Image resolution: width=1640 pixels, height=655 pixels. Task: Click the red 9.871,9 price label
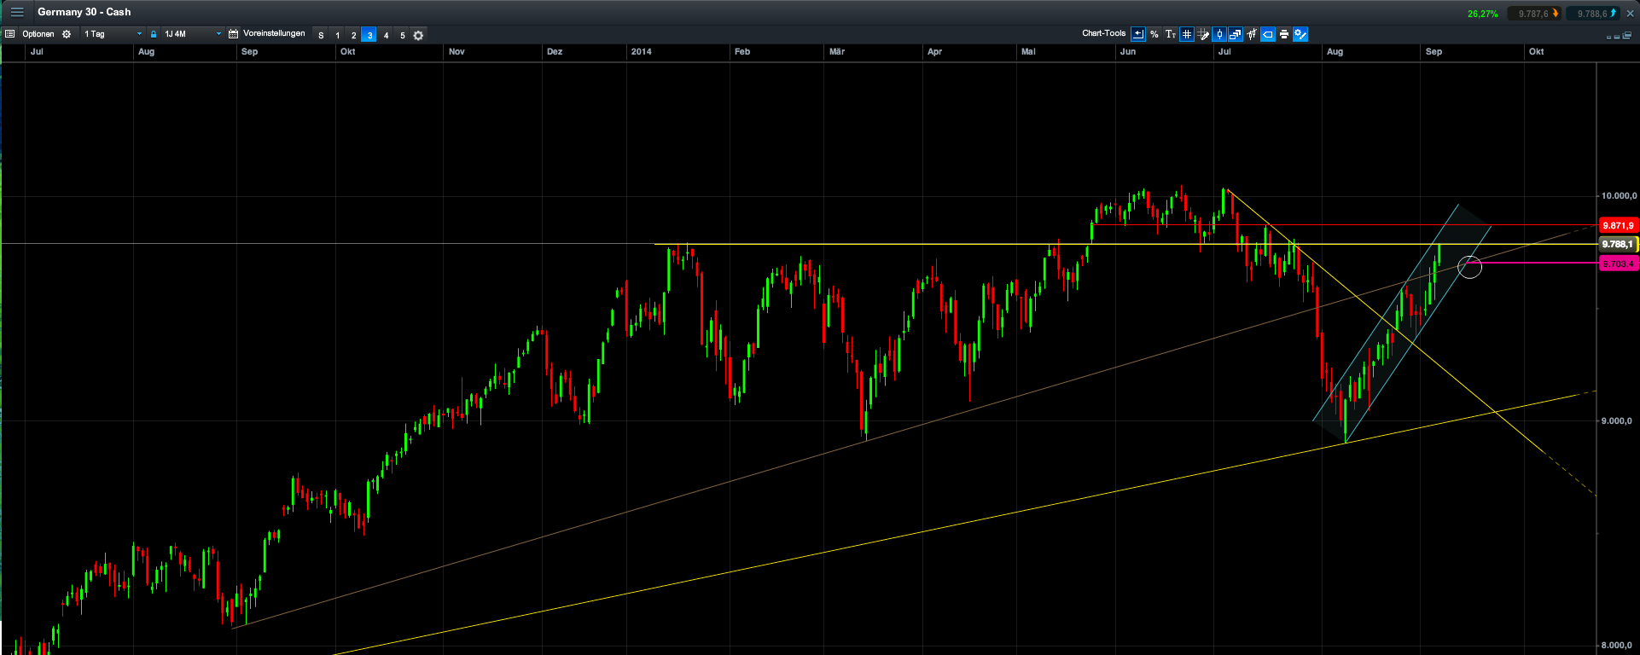click(x=1617, y=225)
